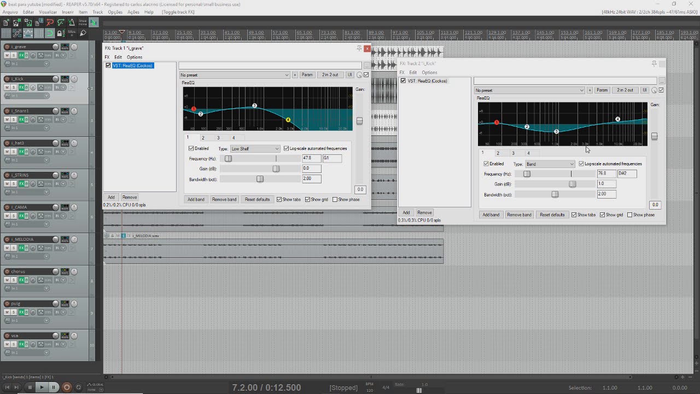Toggle FX bypass on the i_Kick track
Viewport: 700px width, 394px height.
(x=26, y=88)
